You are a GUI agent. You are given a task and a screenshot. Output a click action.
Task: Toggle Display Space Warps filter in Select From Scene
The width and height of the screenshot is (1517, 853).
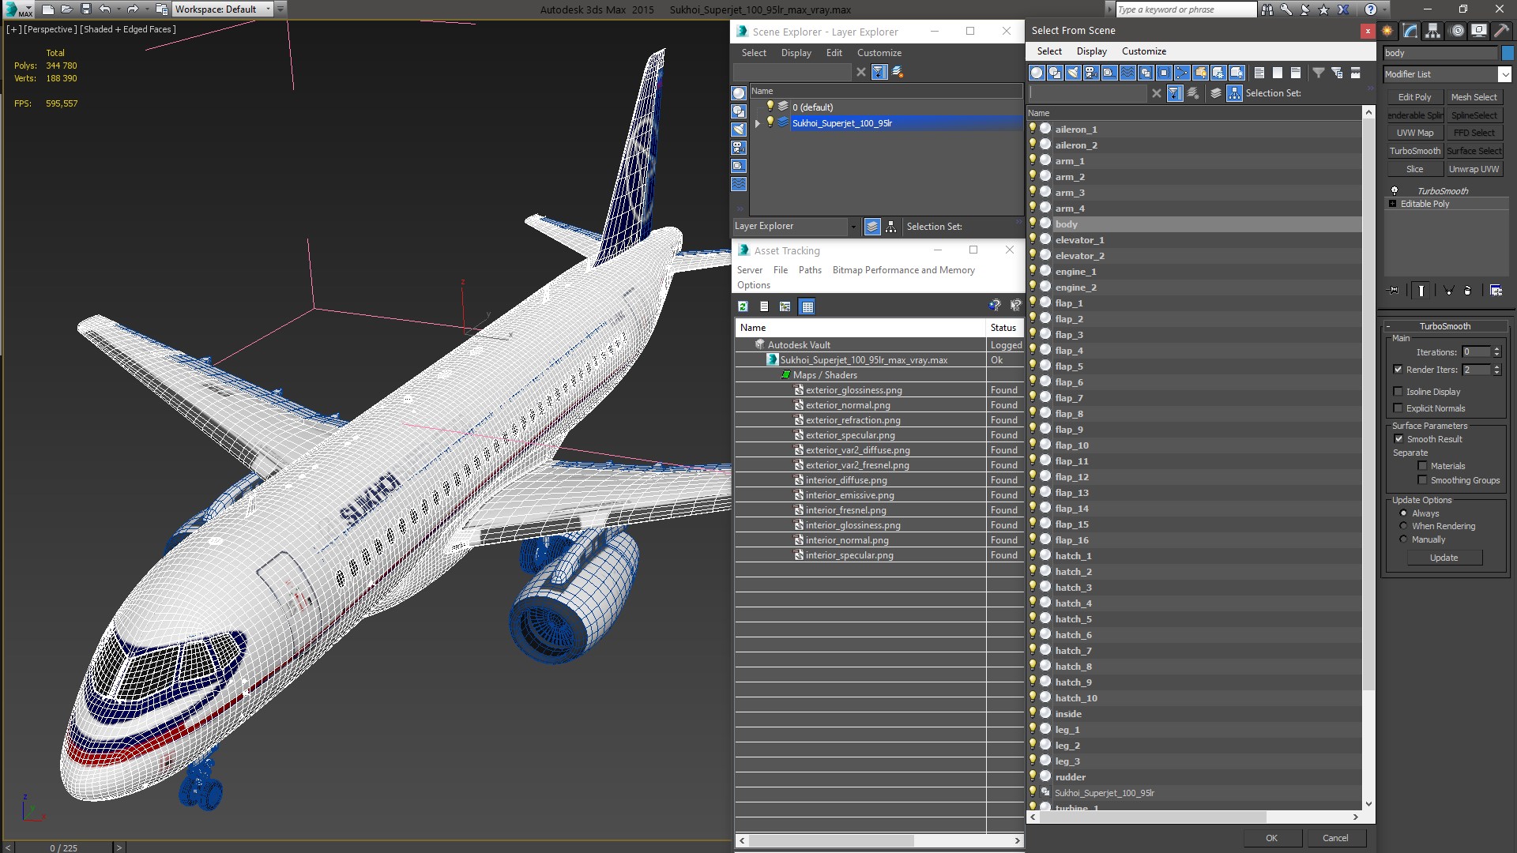[x=1127, y=73]
